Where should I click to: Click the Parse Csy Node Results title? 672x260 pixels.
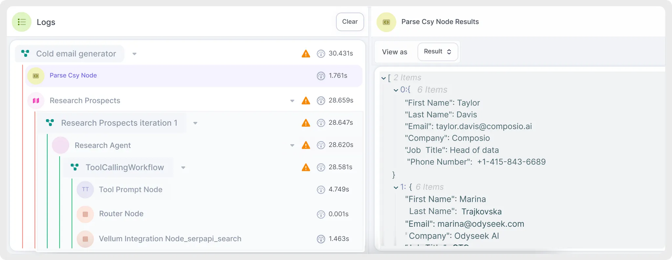[x=440, y=22]
